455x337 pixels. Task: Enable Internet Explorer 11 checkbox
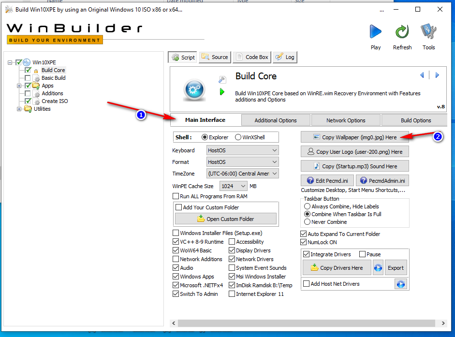(x=232, y=294)
